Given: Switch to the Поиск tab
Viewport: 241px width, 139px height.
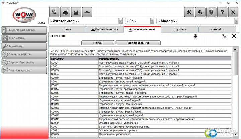Looking at the screenshot, I should click(x=67, y=29).
